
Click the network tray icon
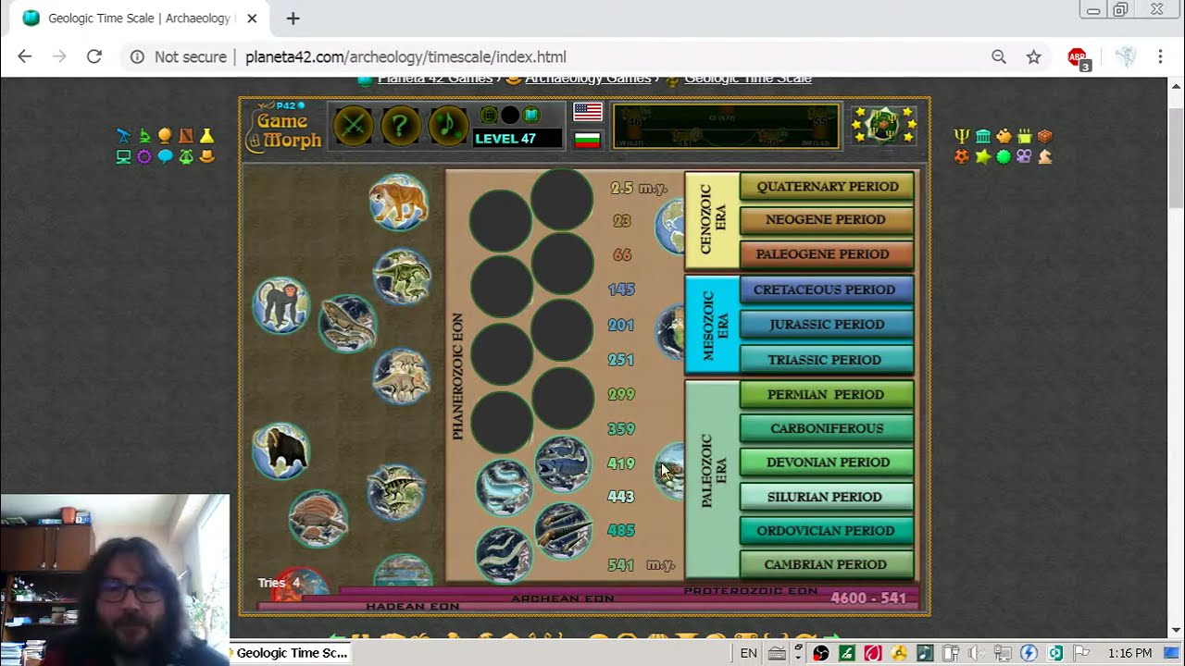click(1004, 653)
